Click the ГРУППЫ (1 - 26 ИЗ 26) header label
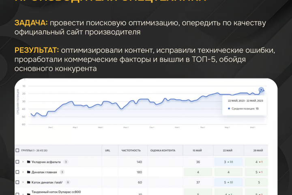 [34, 150]
